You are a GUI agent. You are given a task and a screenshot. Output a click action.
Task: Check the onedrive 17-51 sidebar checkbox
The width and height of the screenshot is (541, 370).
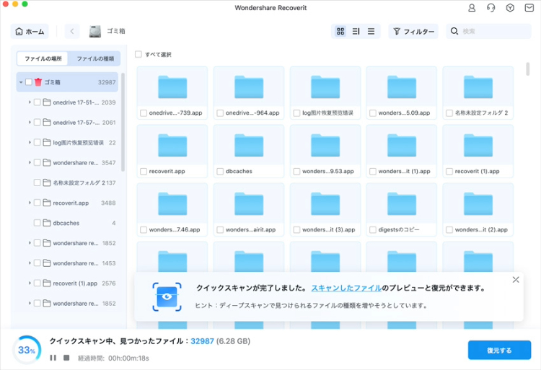tap(37, 102)
